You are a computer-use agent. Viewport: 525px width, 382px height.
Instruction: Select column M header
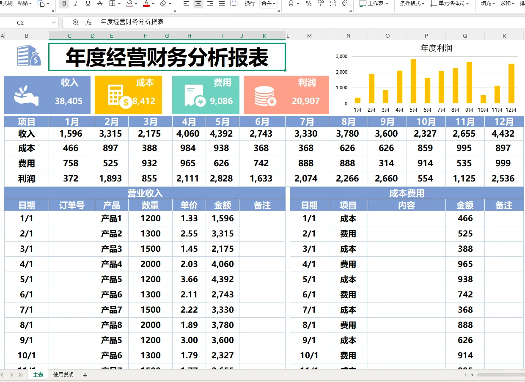[309, 36]
